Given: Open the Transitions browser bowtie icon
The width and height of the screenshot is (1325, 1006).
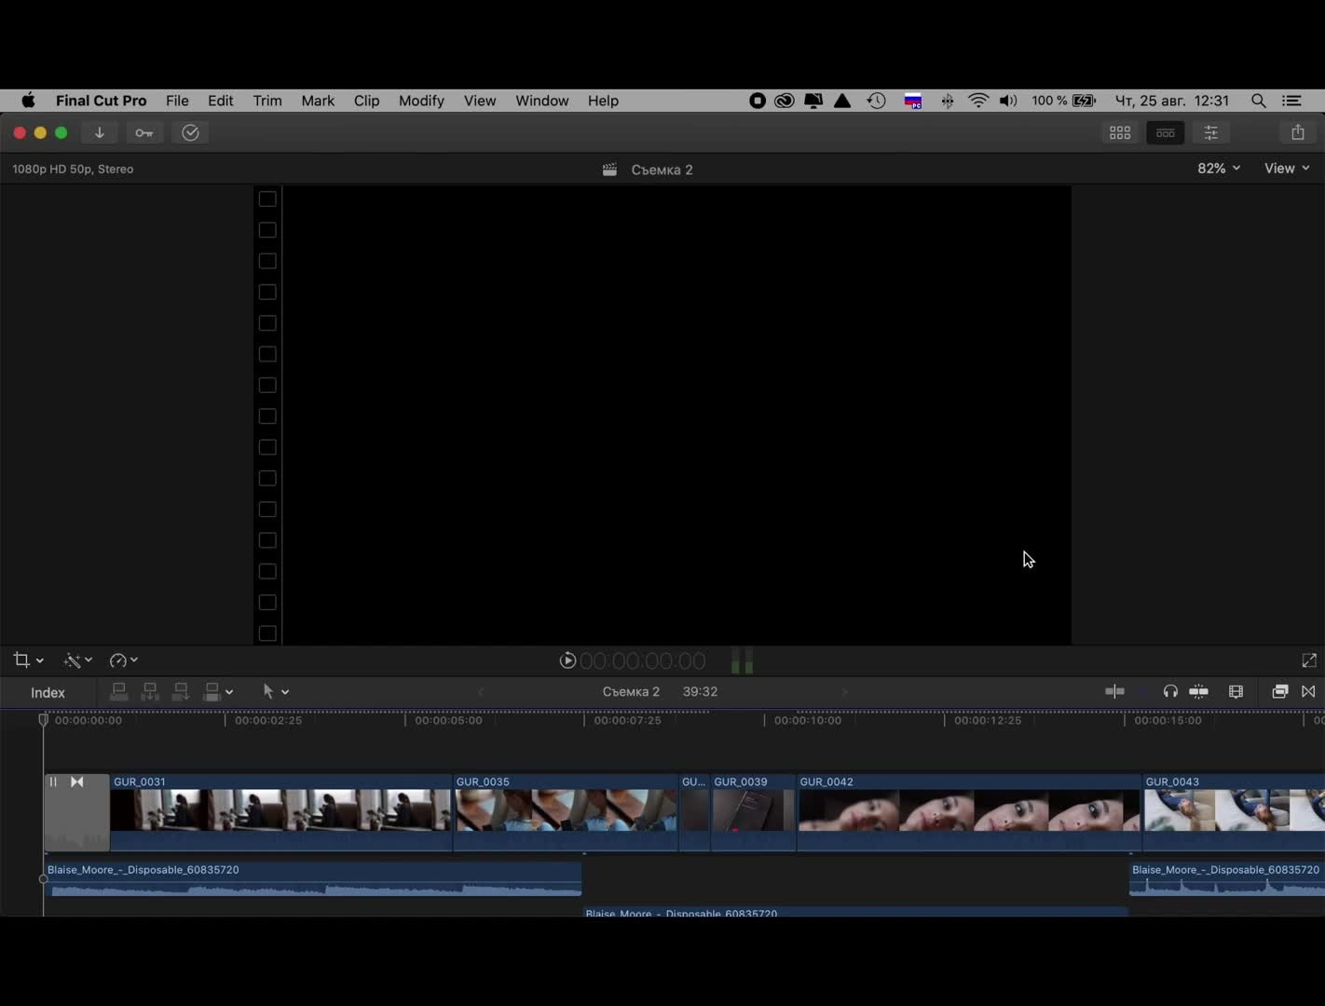Looking at the screenshot, I should click(x=1308, y=691).
